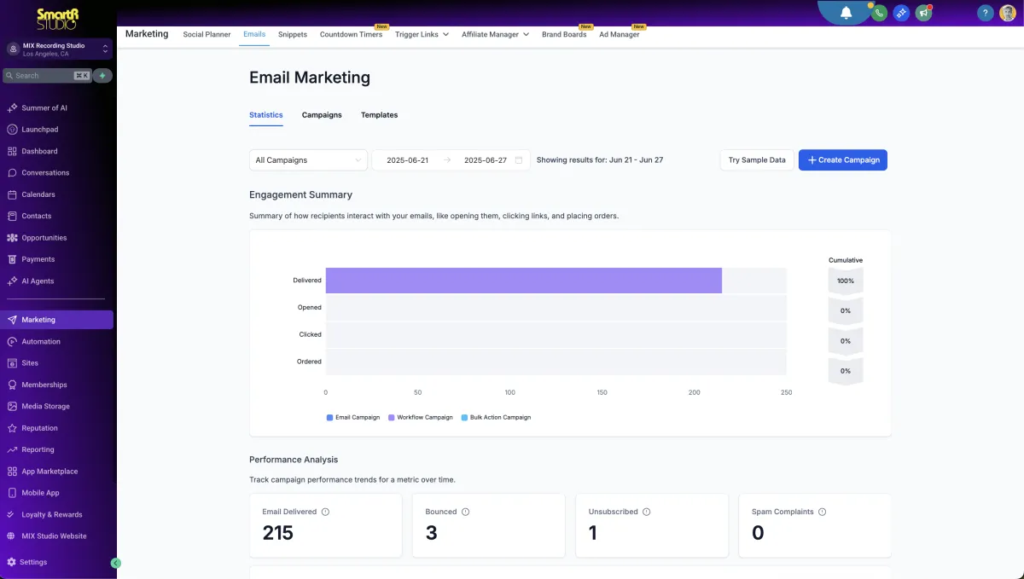Click the Create Campaign button
The height and width of the screenshot is (579, 1024).
click(x=842, y=159)
